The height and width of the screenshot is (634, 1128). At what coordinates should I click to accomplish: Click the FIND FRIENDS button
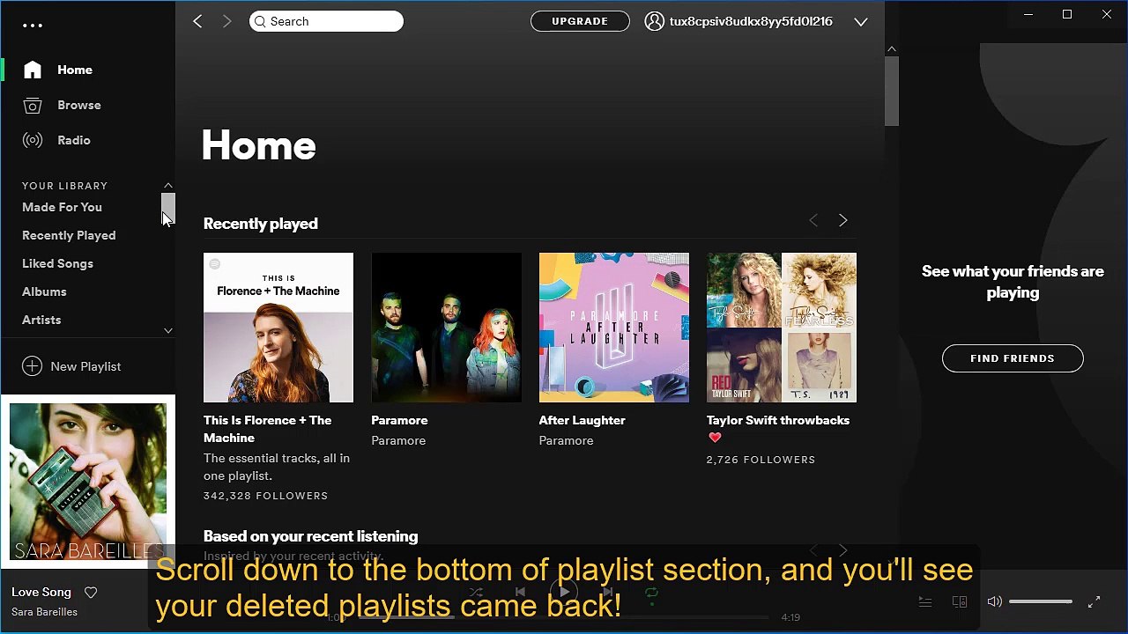pos(1013,358)
